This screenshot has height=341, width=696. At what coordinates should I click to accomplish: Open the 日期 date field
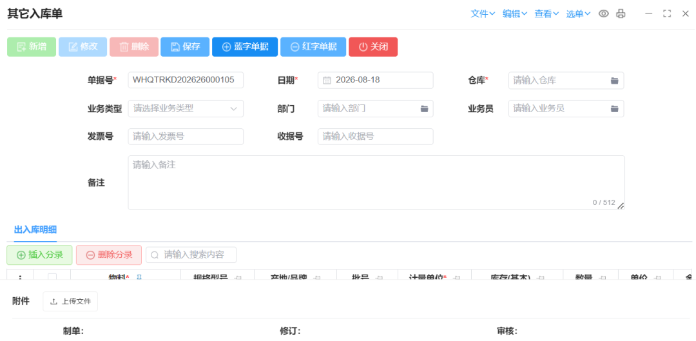tap(376, 81)
